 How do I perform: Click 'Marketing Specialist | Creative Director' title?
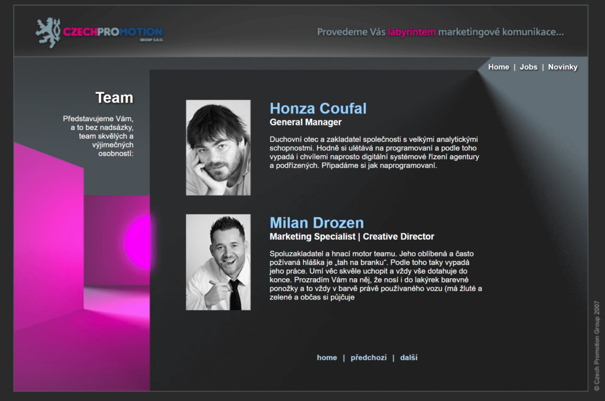pyautogui.click(x=352, y=237)
